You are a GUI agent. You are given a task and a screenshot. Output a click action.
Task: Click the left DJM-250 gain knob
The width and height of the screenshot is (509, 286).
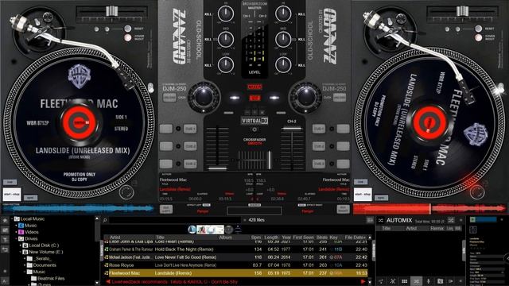coord(204,97)
